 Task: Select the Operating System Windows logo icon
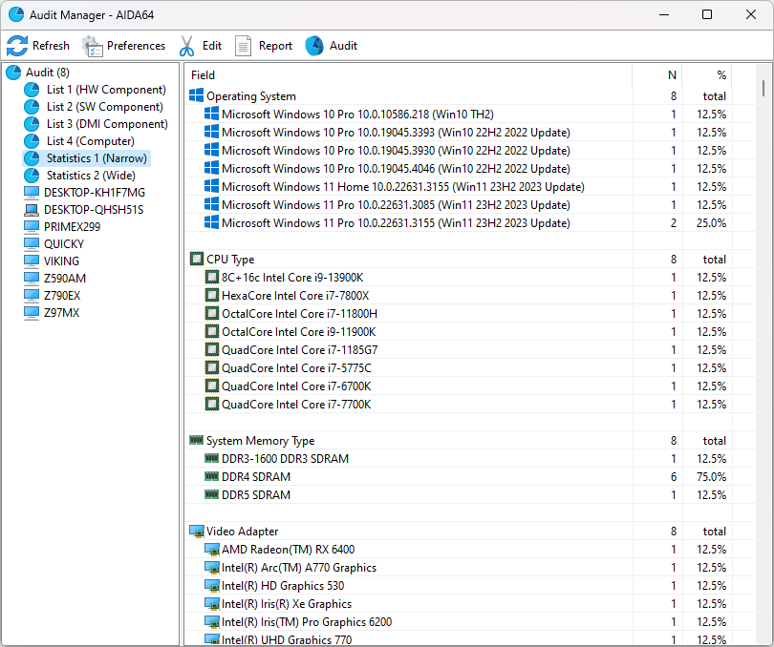(x=197, y=96)
